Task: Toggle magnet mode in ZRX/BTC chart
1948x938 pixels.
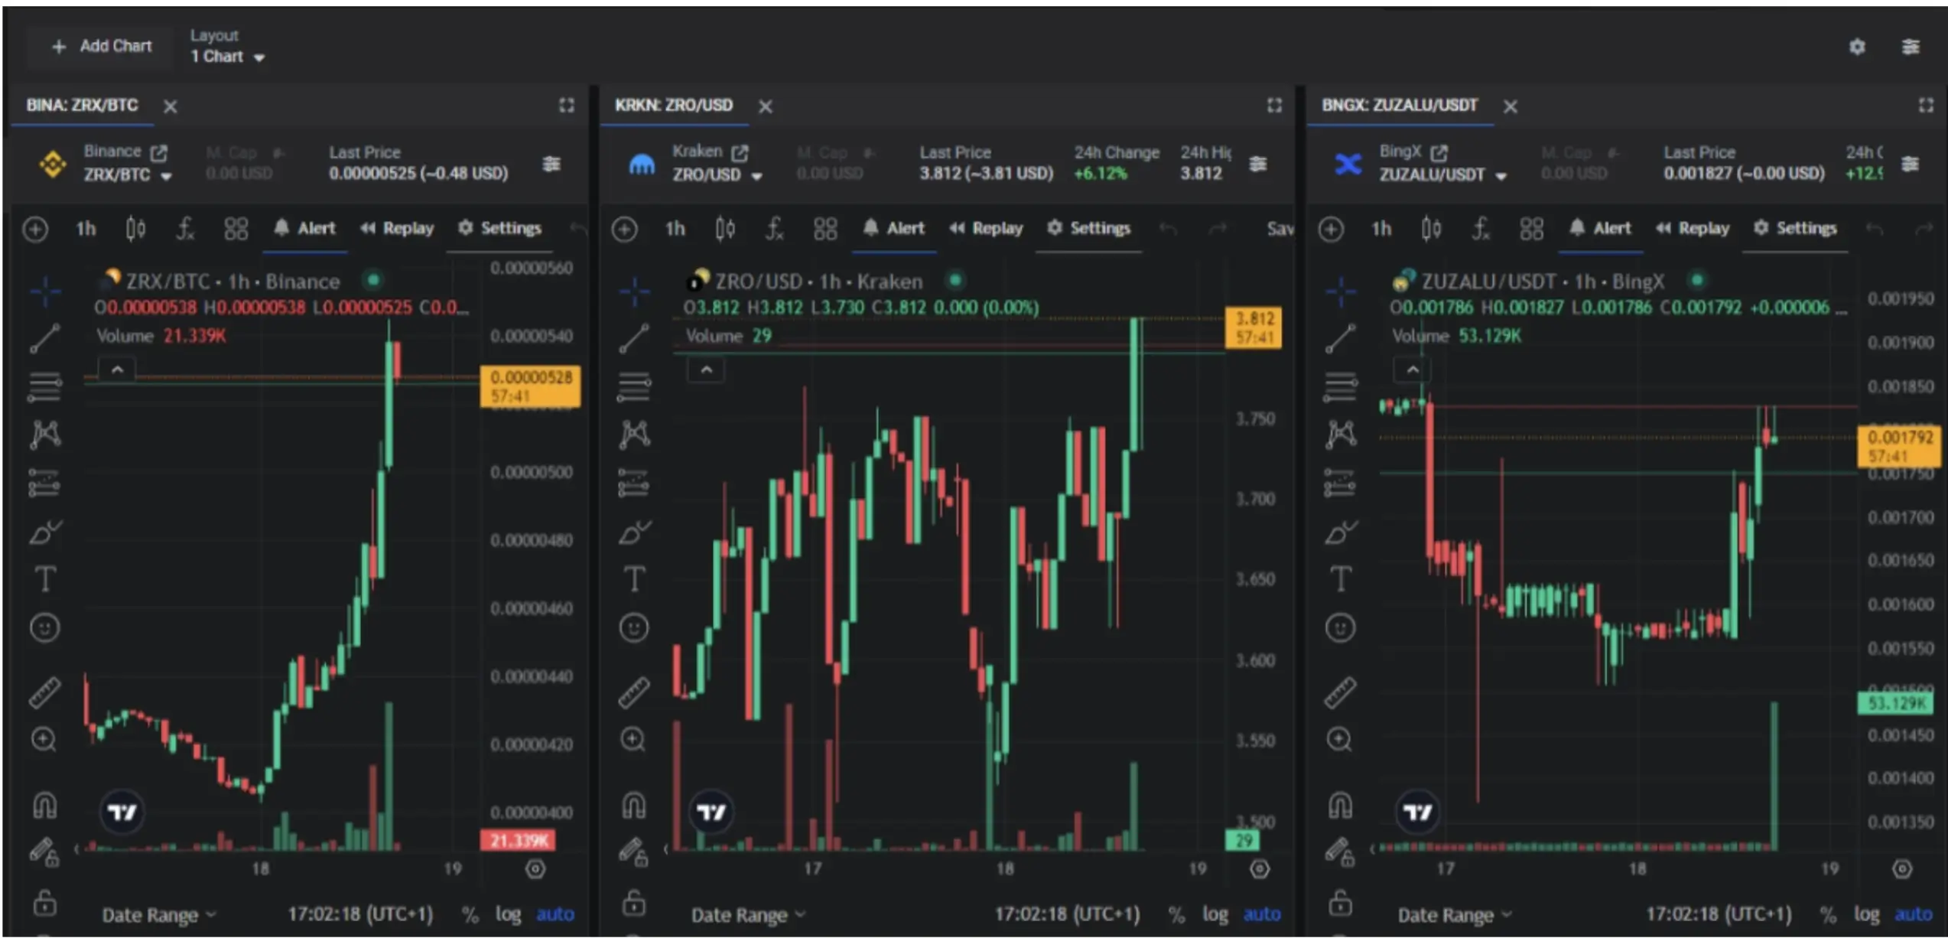Action: [x=45, y=805]
